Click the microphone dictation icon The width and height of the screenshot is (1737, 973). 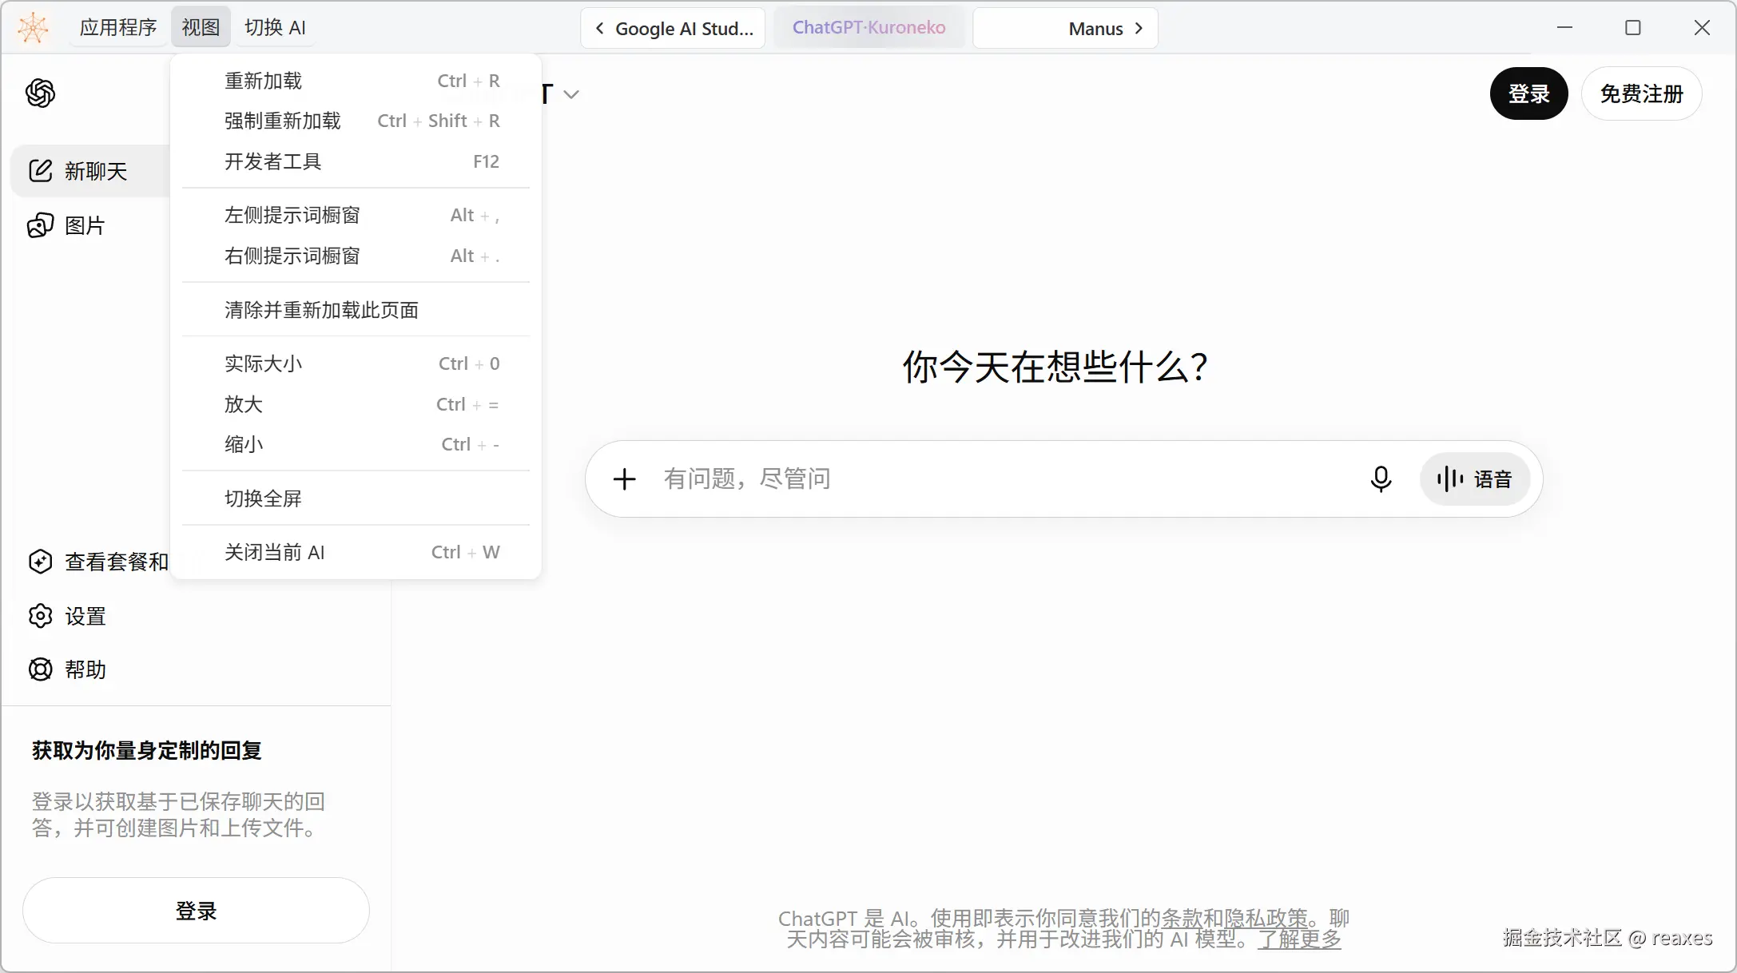[1381, 479]
